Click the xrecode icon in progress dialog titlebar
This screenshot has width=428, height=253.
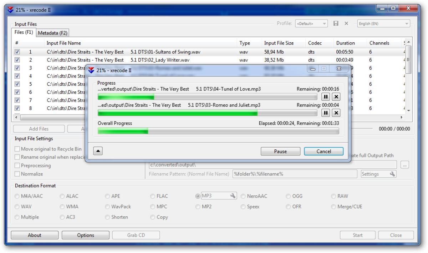click(x=91, y=70)
